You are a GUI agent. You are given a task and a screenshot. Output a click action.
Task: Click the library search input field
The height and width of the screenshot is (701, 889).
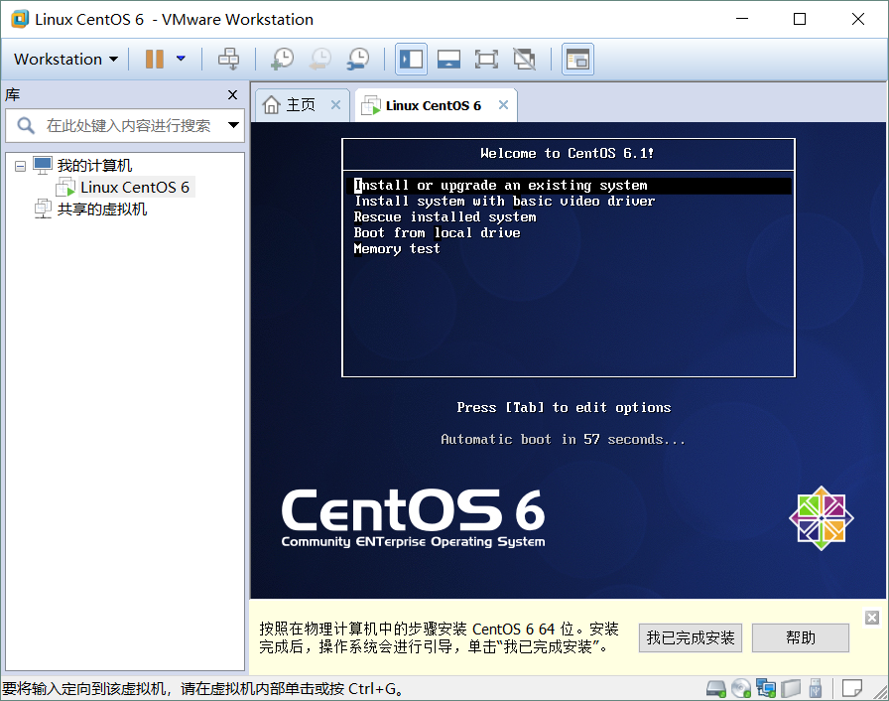128,125
